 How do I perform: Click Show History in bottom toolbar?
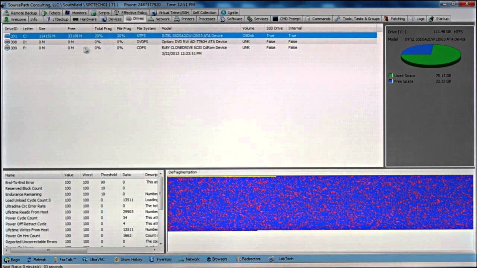click(128, 259)
